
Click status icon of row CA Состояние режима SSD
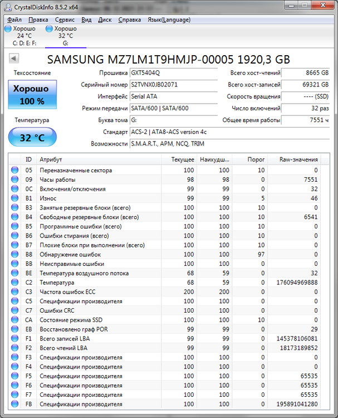coord(14,320)
